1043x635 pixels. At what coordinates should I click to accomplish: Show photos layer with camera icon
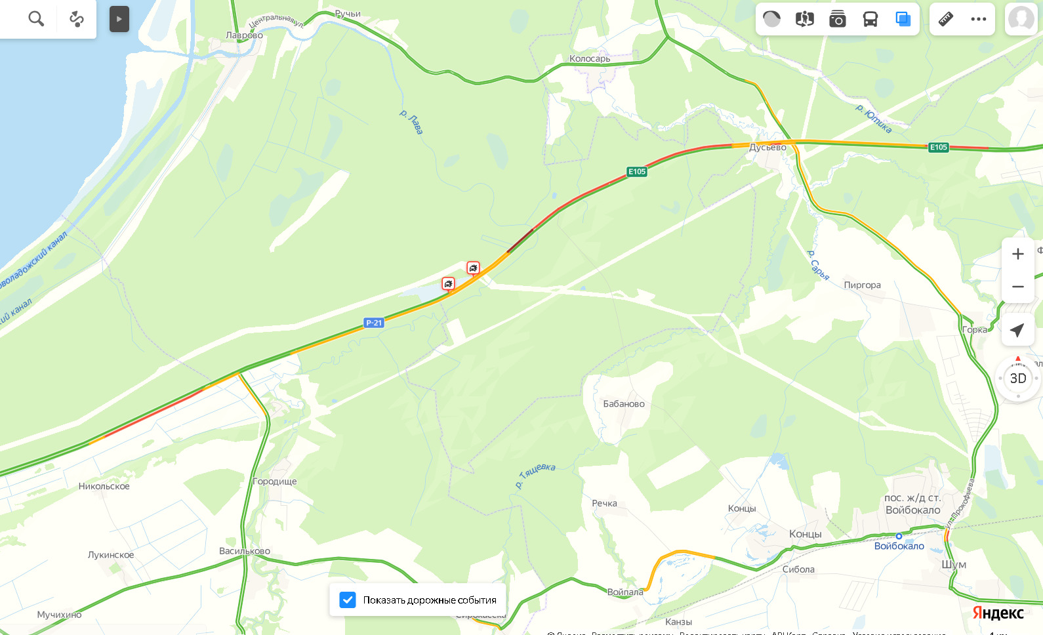pos(838,19)
